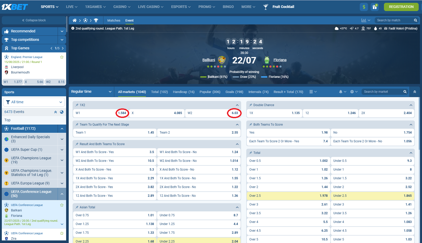Click the Floriana team crest
Viewport: 422px width, 243px height.
click(267, 60)
